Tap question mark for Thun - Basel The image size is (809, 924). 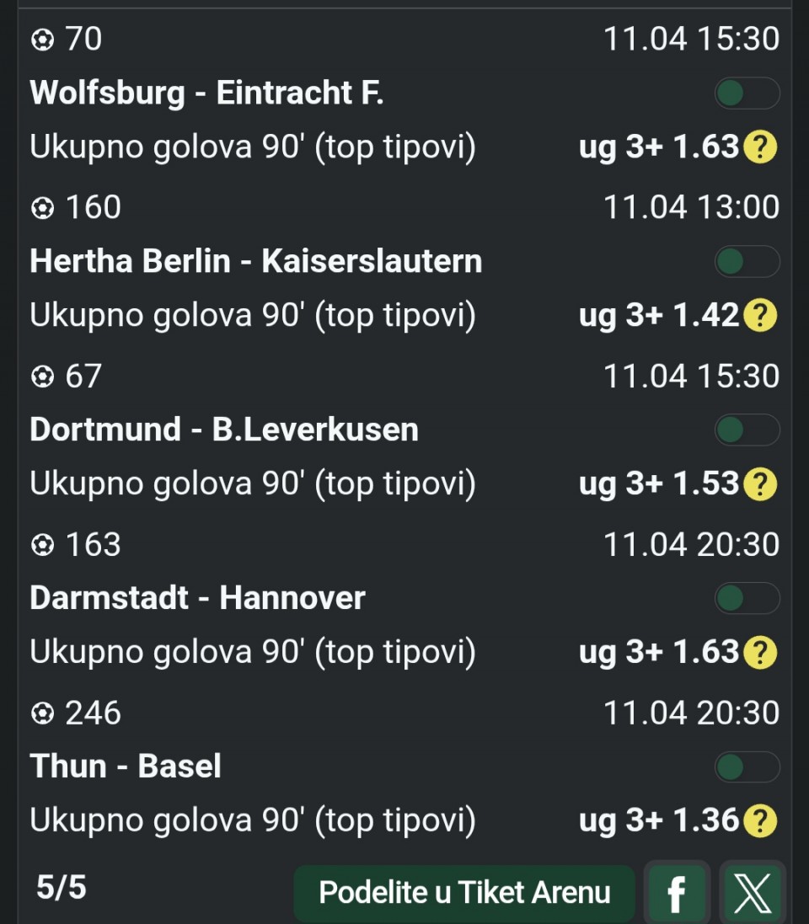point(760,822)
